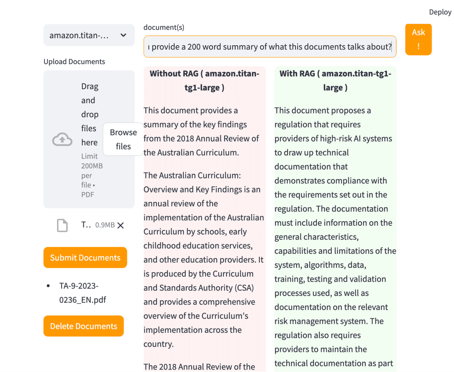Click Submit Documents
The width and height of the screenshot is (454, 372).
point(85,257)
